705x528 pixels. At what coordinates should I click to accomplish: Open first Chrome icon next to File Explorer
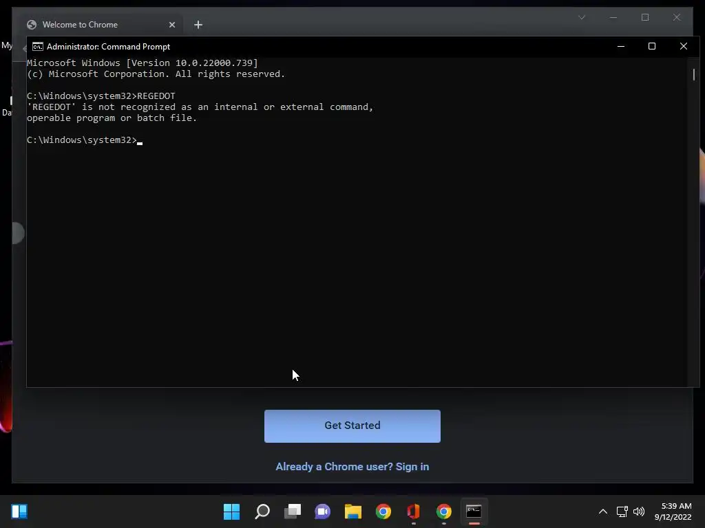[x=383, y=511]
